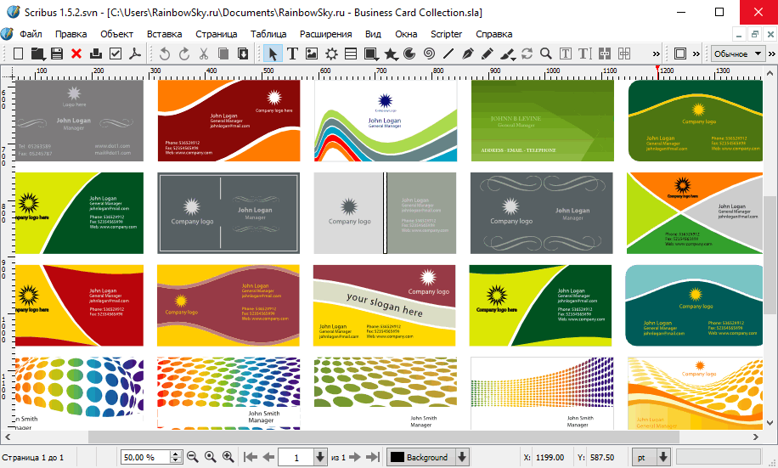Select the straight Line tool

click(x=448, y=54)
